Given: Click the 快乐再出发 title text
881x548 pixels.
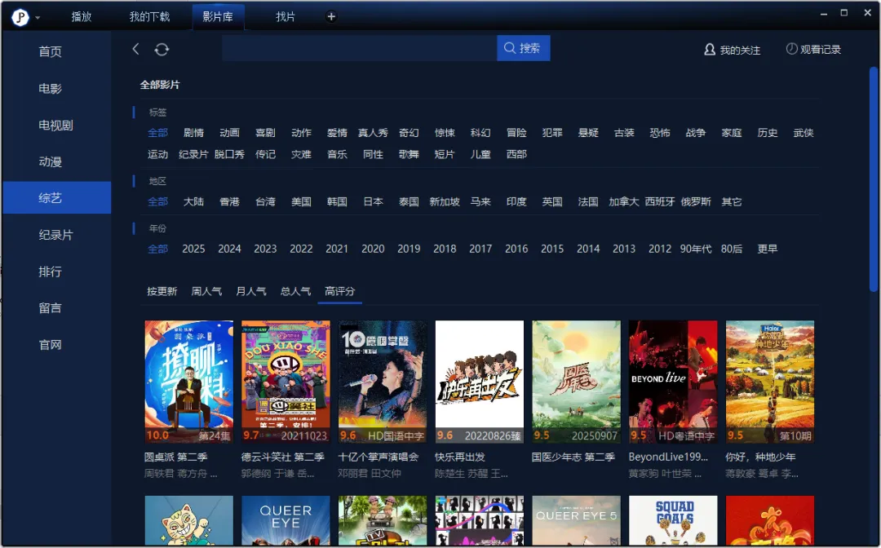Looking at the screenshot, I should (459, 457).
